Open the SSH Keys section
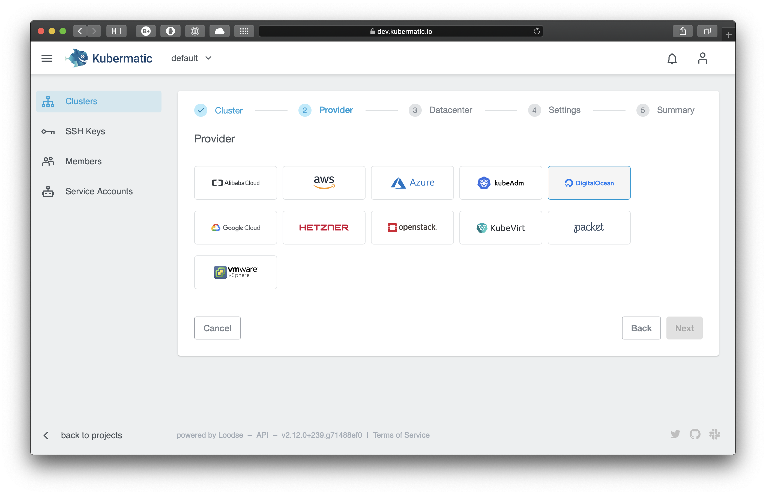The height and width of the screenshot is (495, 766). 85,131
